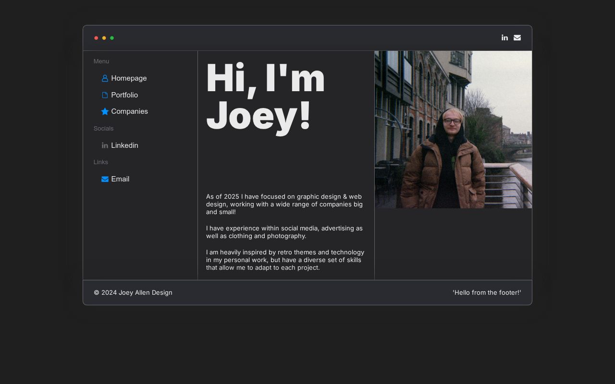Click the red traffic-light dot
This screenshot has height=384, width=615.
[x=97, y=38]
